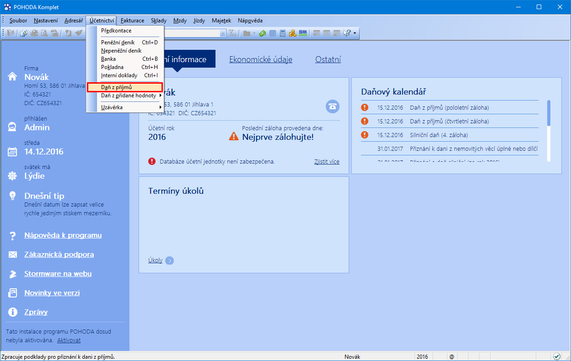Open the Soubor menu
Screen dimensions: 571x361
(x=18, y=21)
